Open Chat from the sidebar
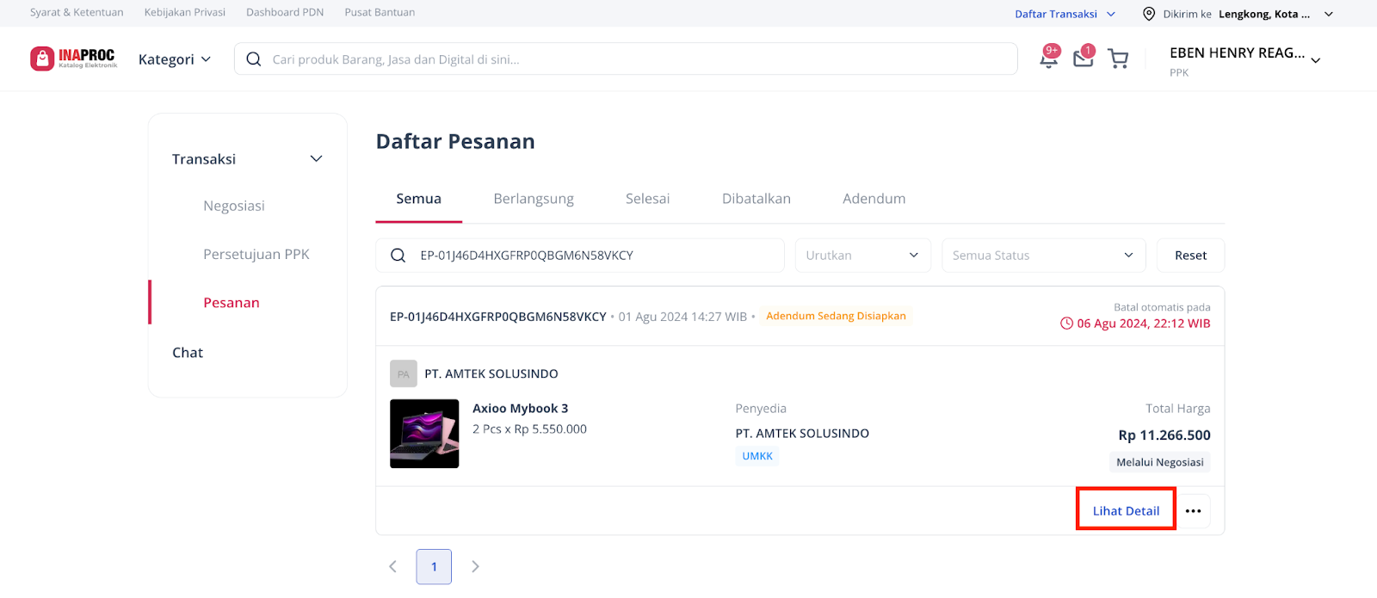Screen dimensions: 1377x598 click(x=188, y=353)
